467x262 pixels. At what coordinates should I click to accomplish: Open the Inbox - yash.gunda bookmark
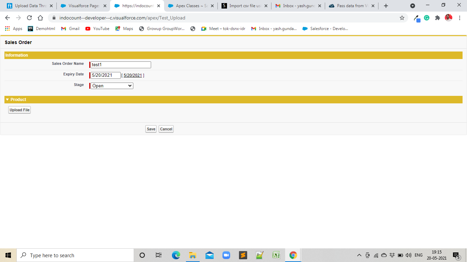point(274,29)
